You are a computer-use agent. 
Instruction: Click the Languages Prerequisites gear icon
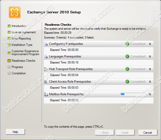pyautogui.click(x=46, y=56)
